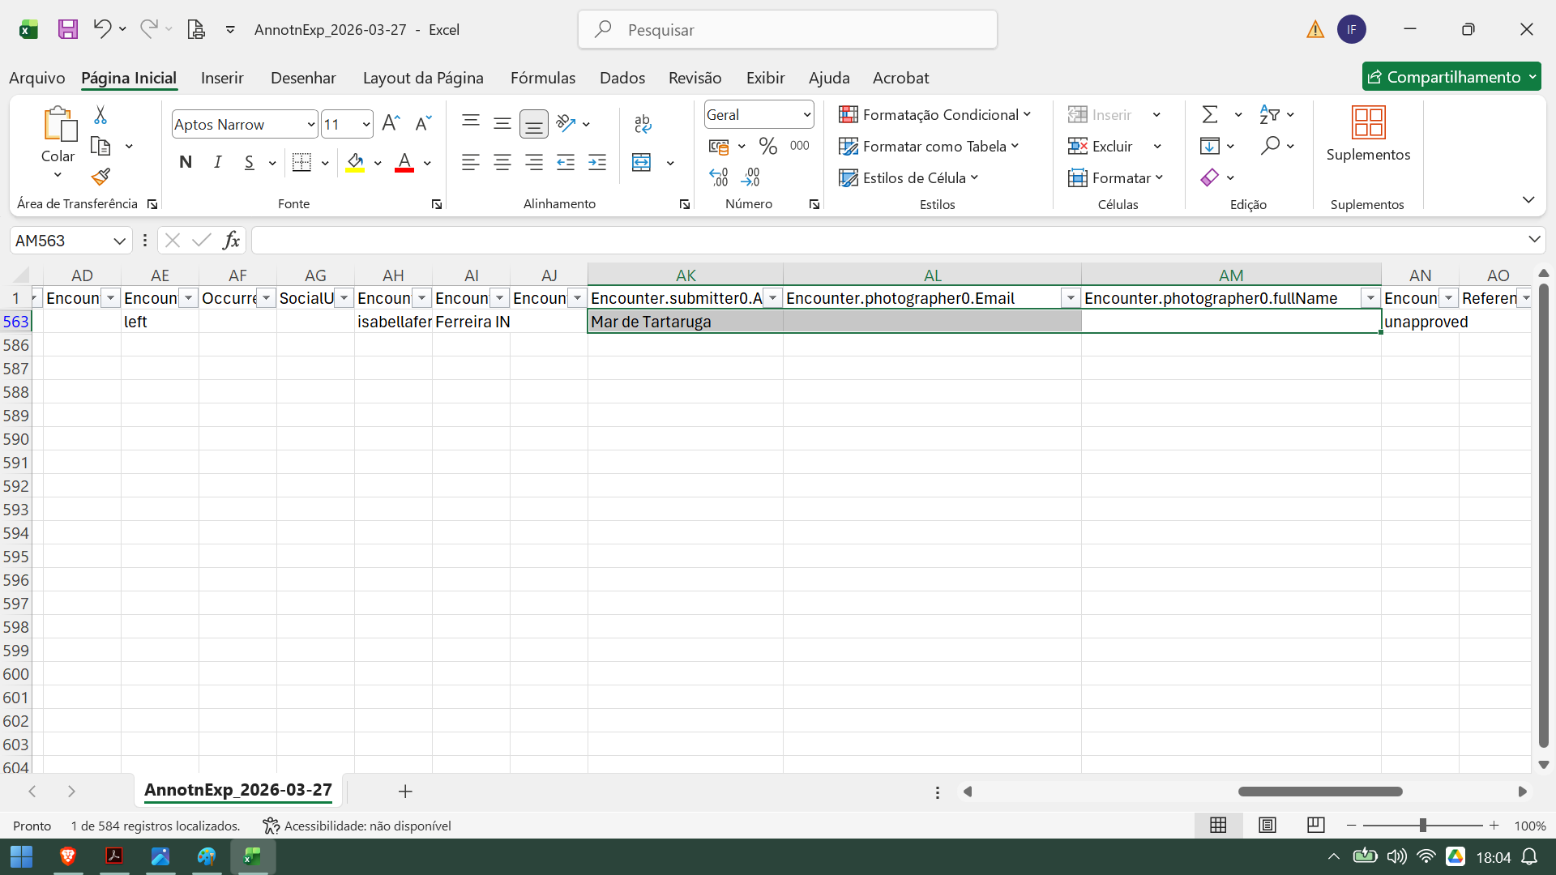Image resolution: width=1556 pixels, height=875 pixels.
Task: Click the Cut scissors icon
Action: (x=100, y=115)
